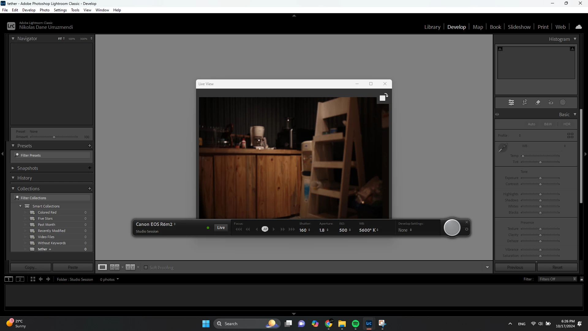Open the profile browser grid icon
Screen dimensions: 588x331
(x=570, y=135)
